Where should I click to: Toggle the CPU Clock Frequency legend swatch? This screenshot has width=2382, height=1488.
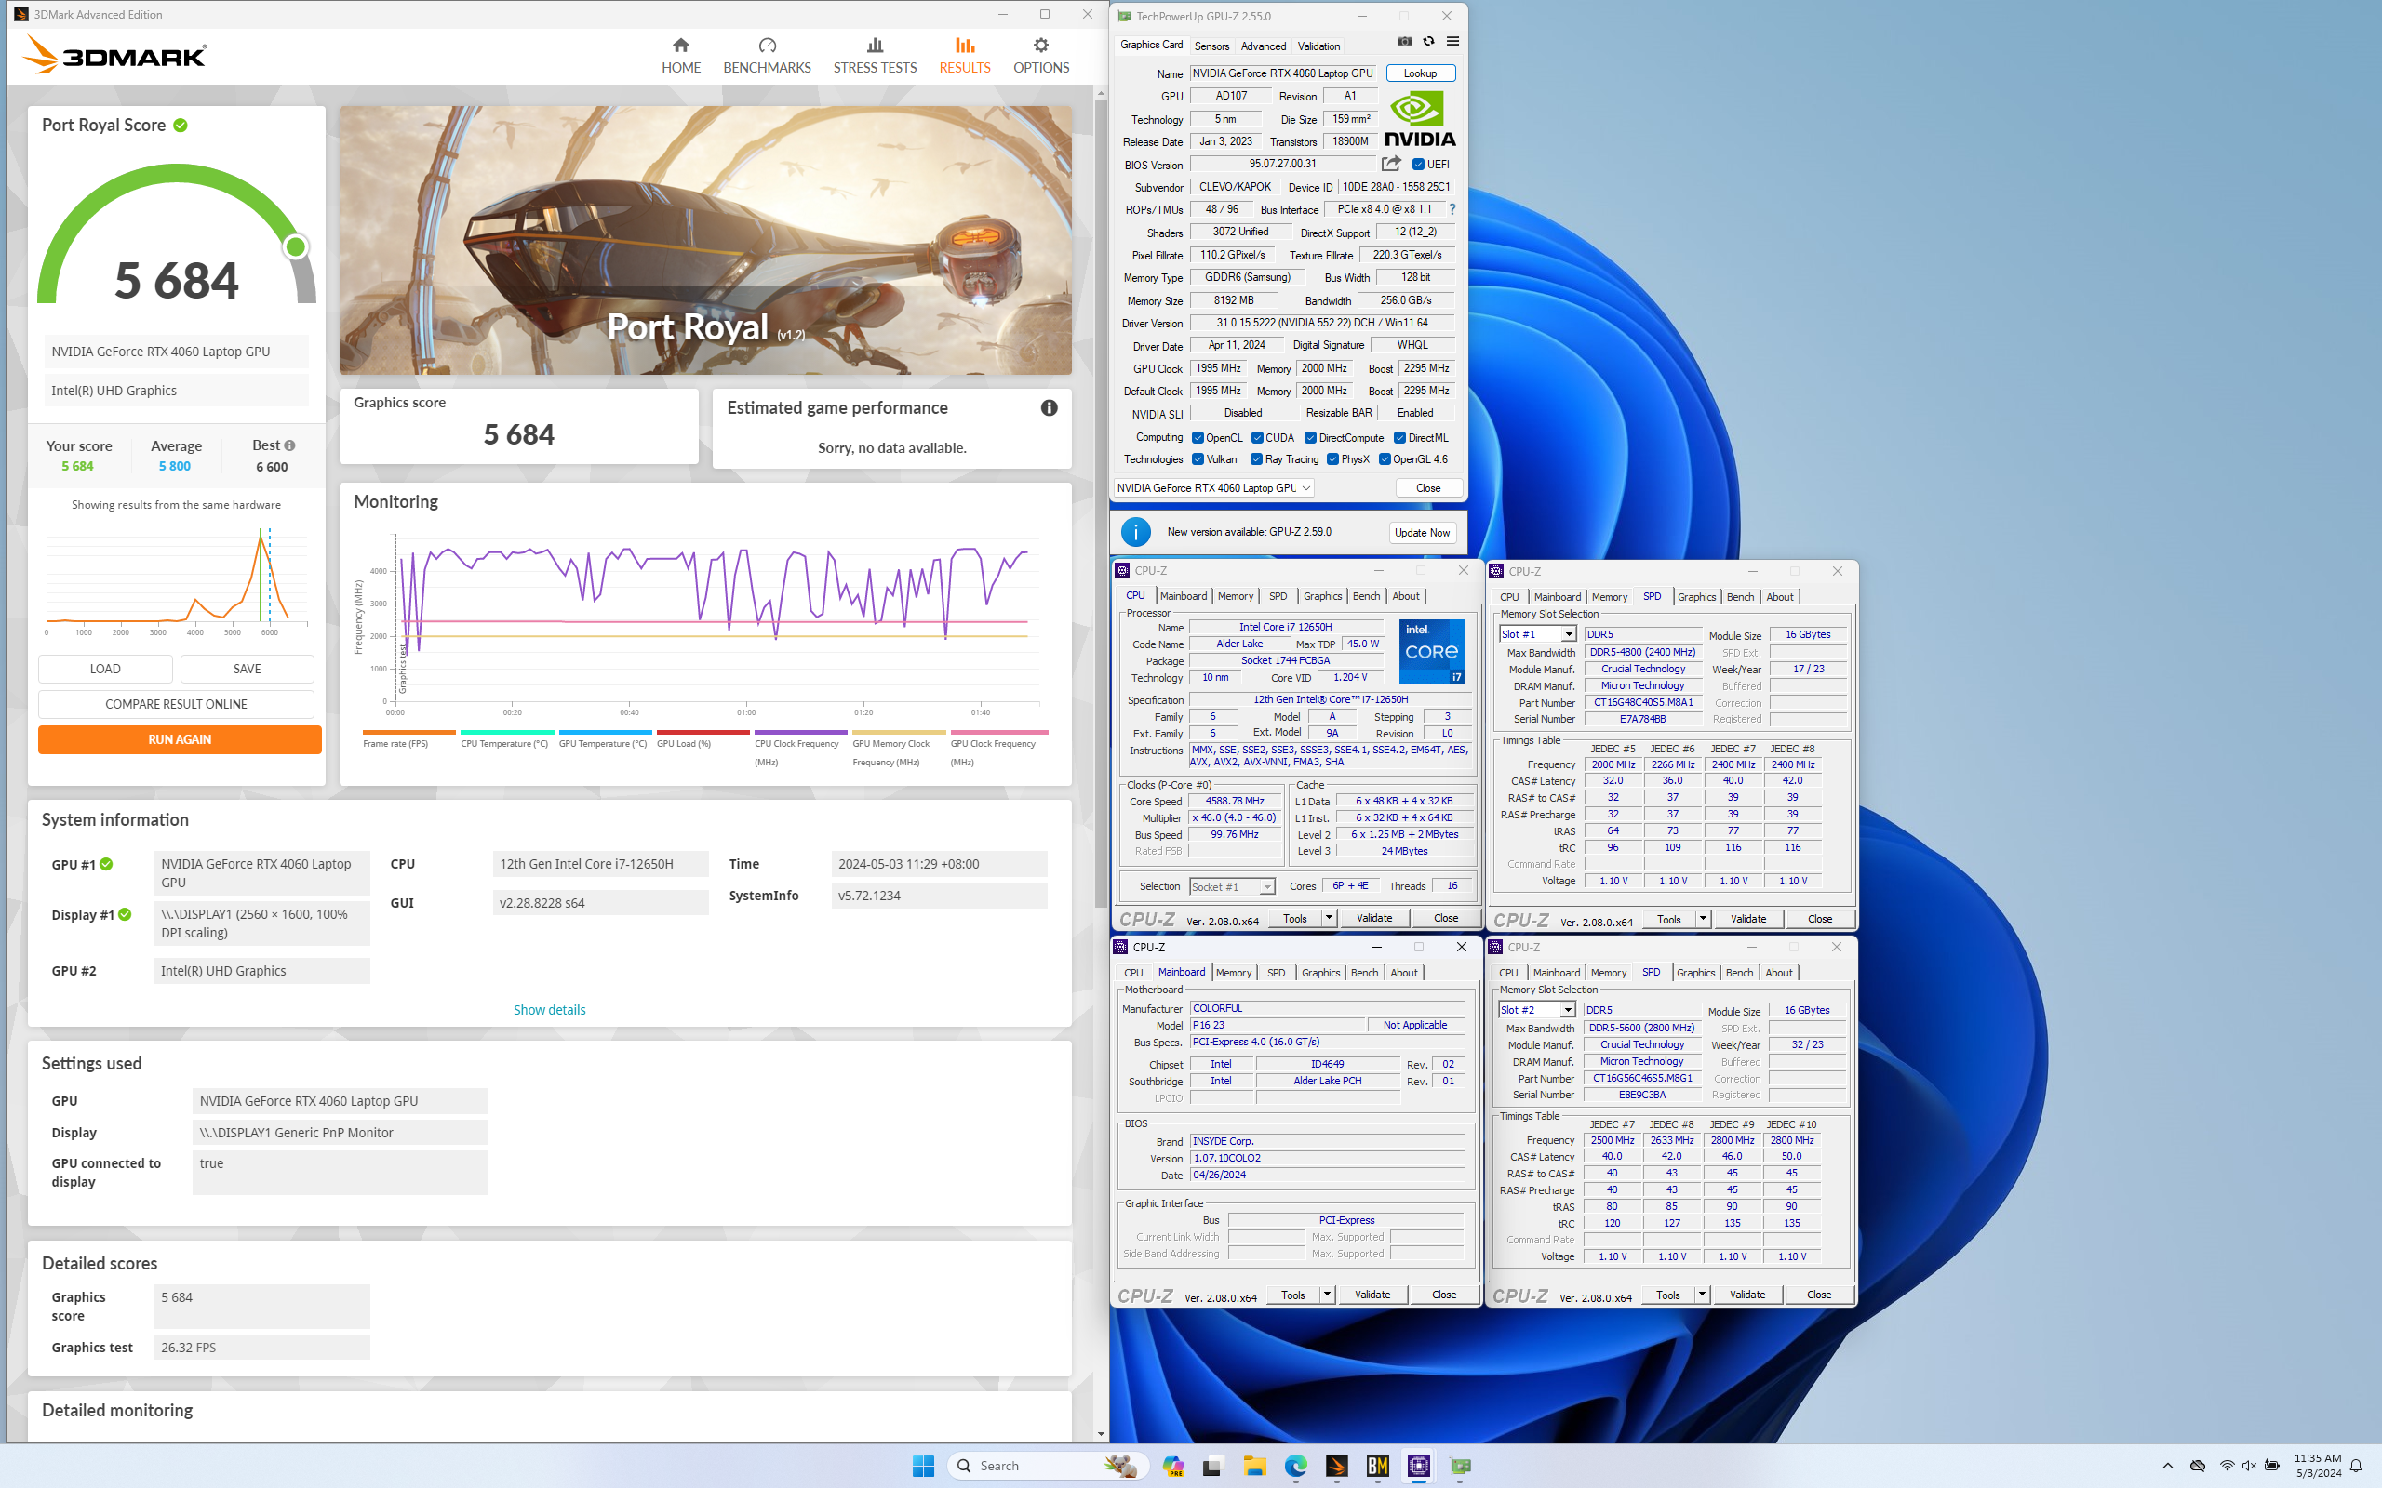coord(800,732)
